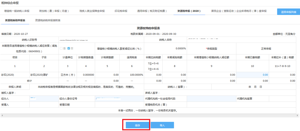Click 返回申报列表 button
The image size is (300, 131).
[x=289, y=12]
